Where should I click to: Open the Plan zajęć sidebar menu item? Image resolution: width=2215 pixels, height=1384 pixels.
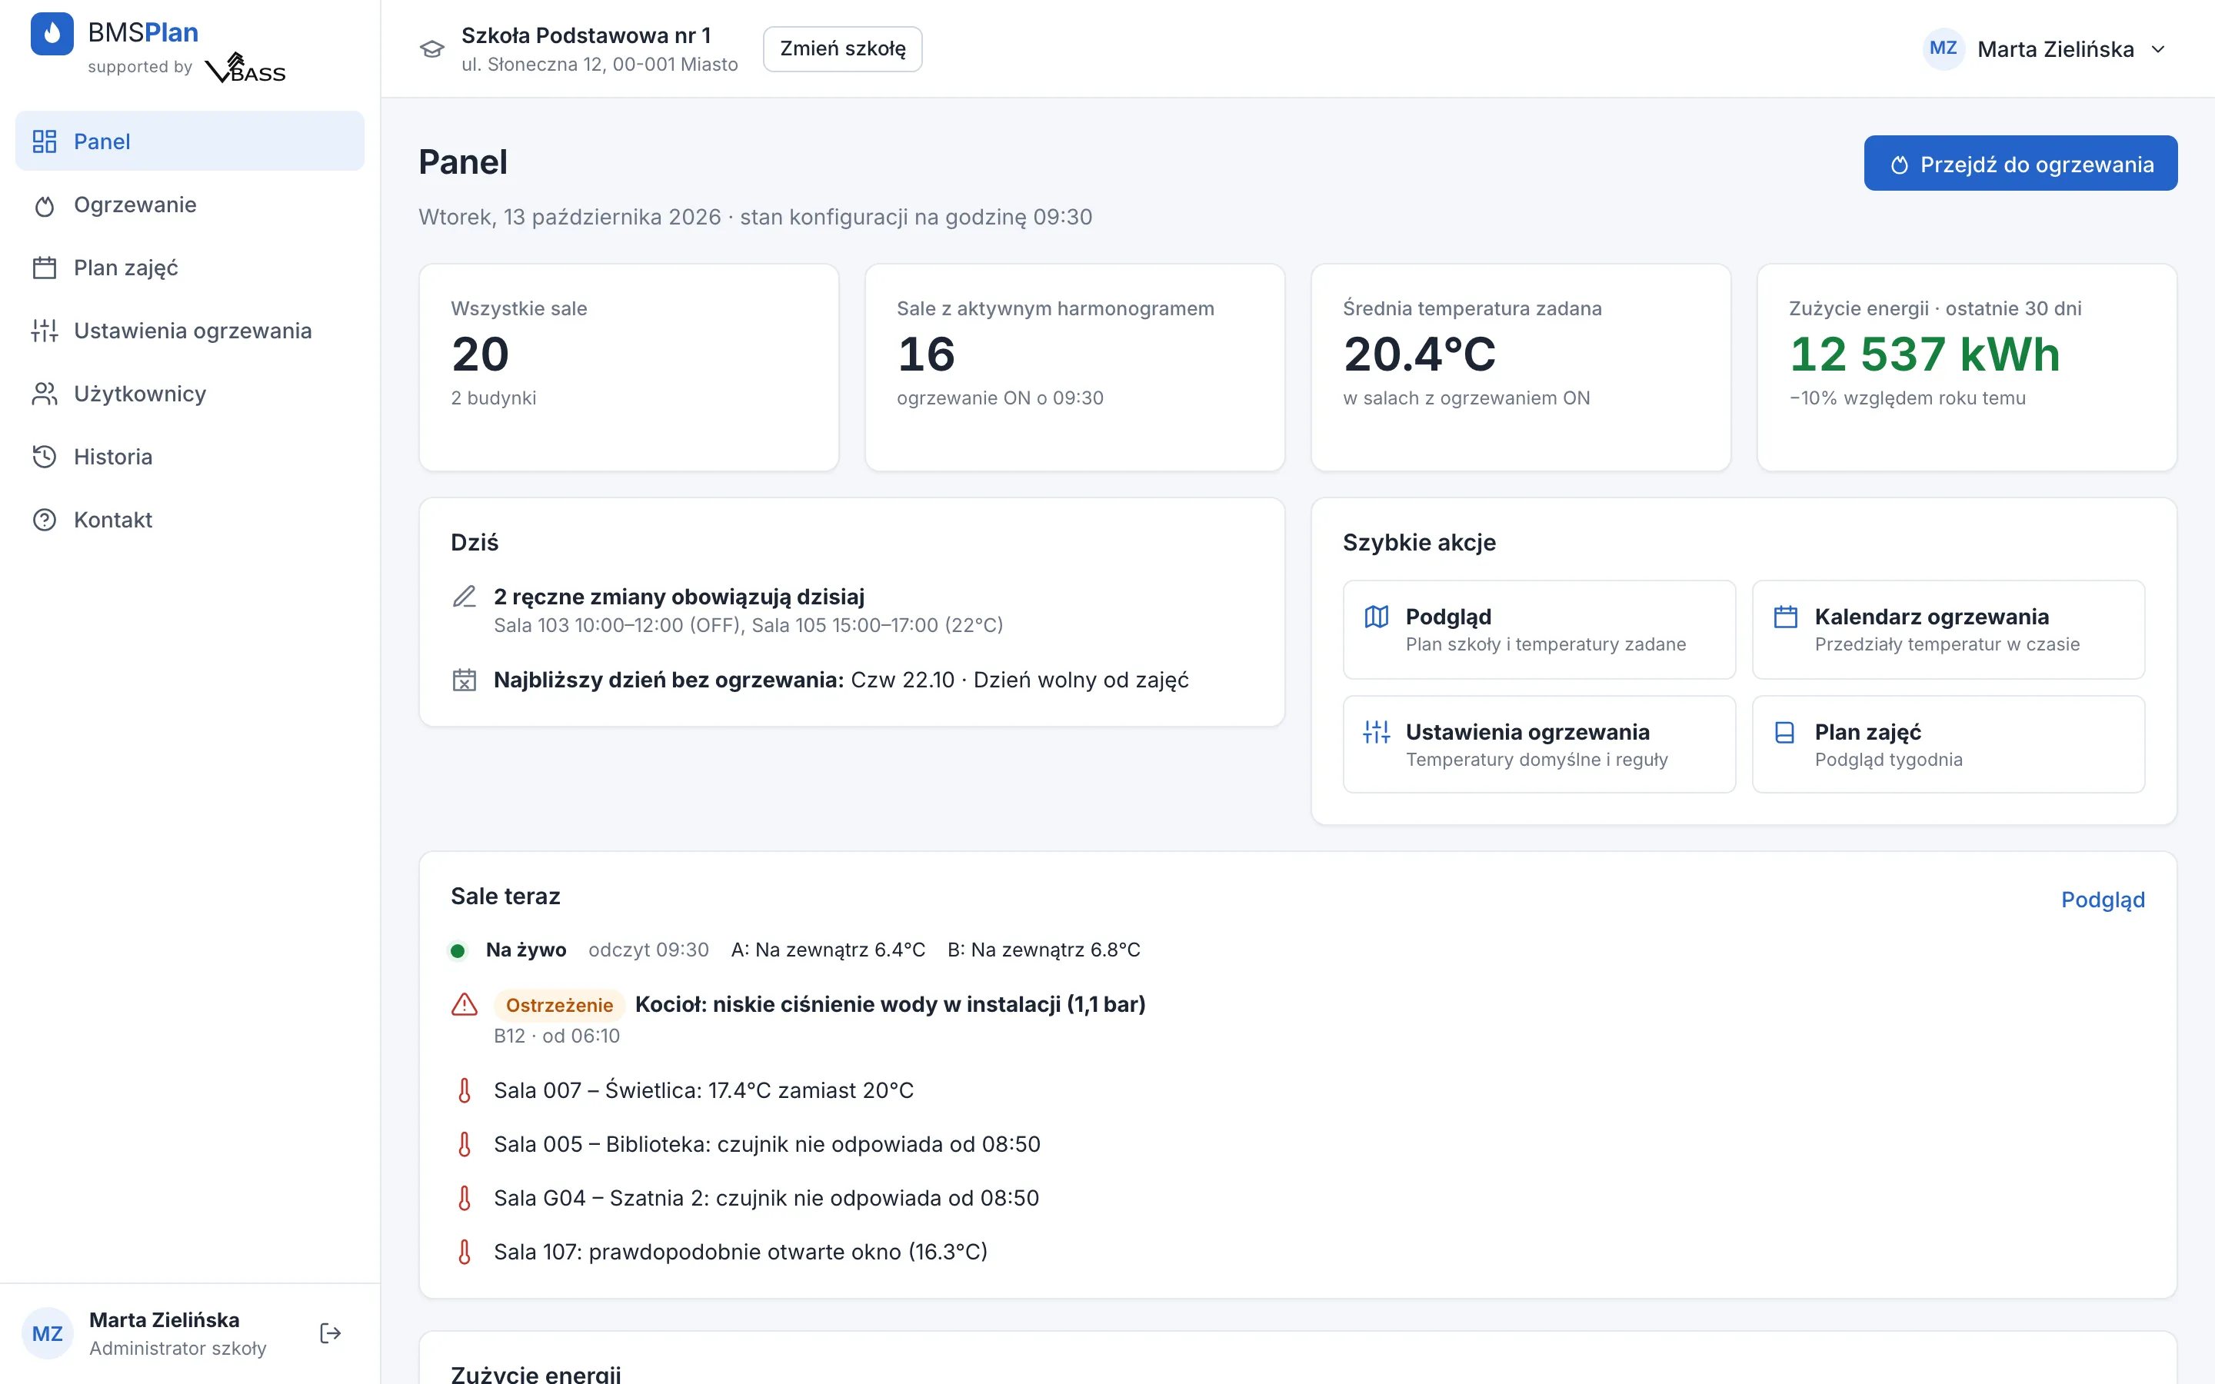tap(191, 268)
